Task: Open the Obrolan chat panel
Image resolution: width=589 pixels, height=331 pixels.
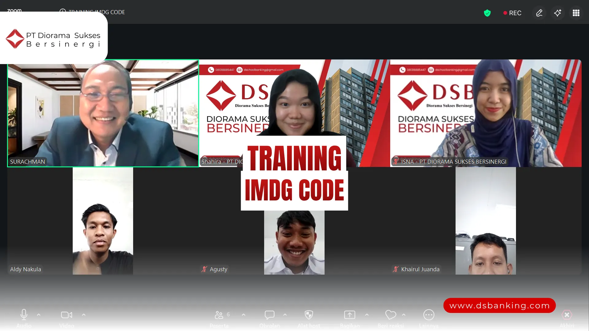Action: coord(270,315)
